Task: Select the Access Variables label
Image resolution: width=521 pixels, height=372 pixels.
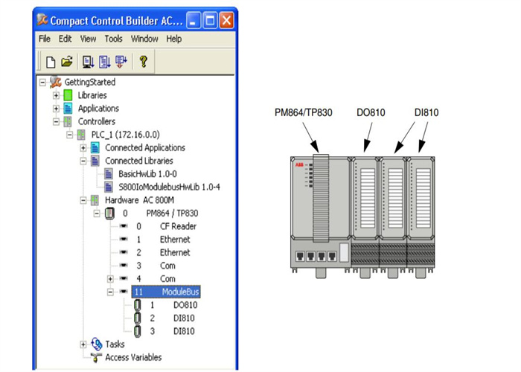Action: [133, 357]
